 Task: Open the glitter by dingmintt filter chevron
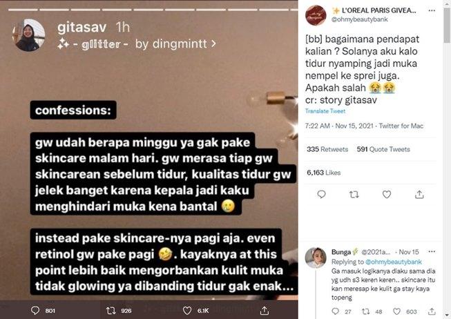click(x=213, y=43)
